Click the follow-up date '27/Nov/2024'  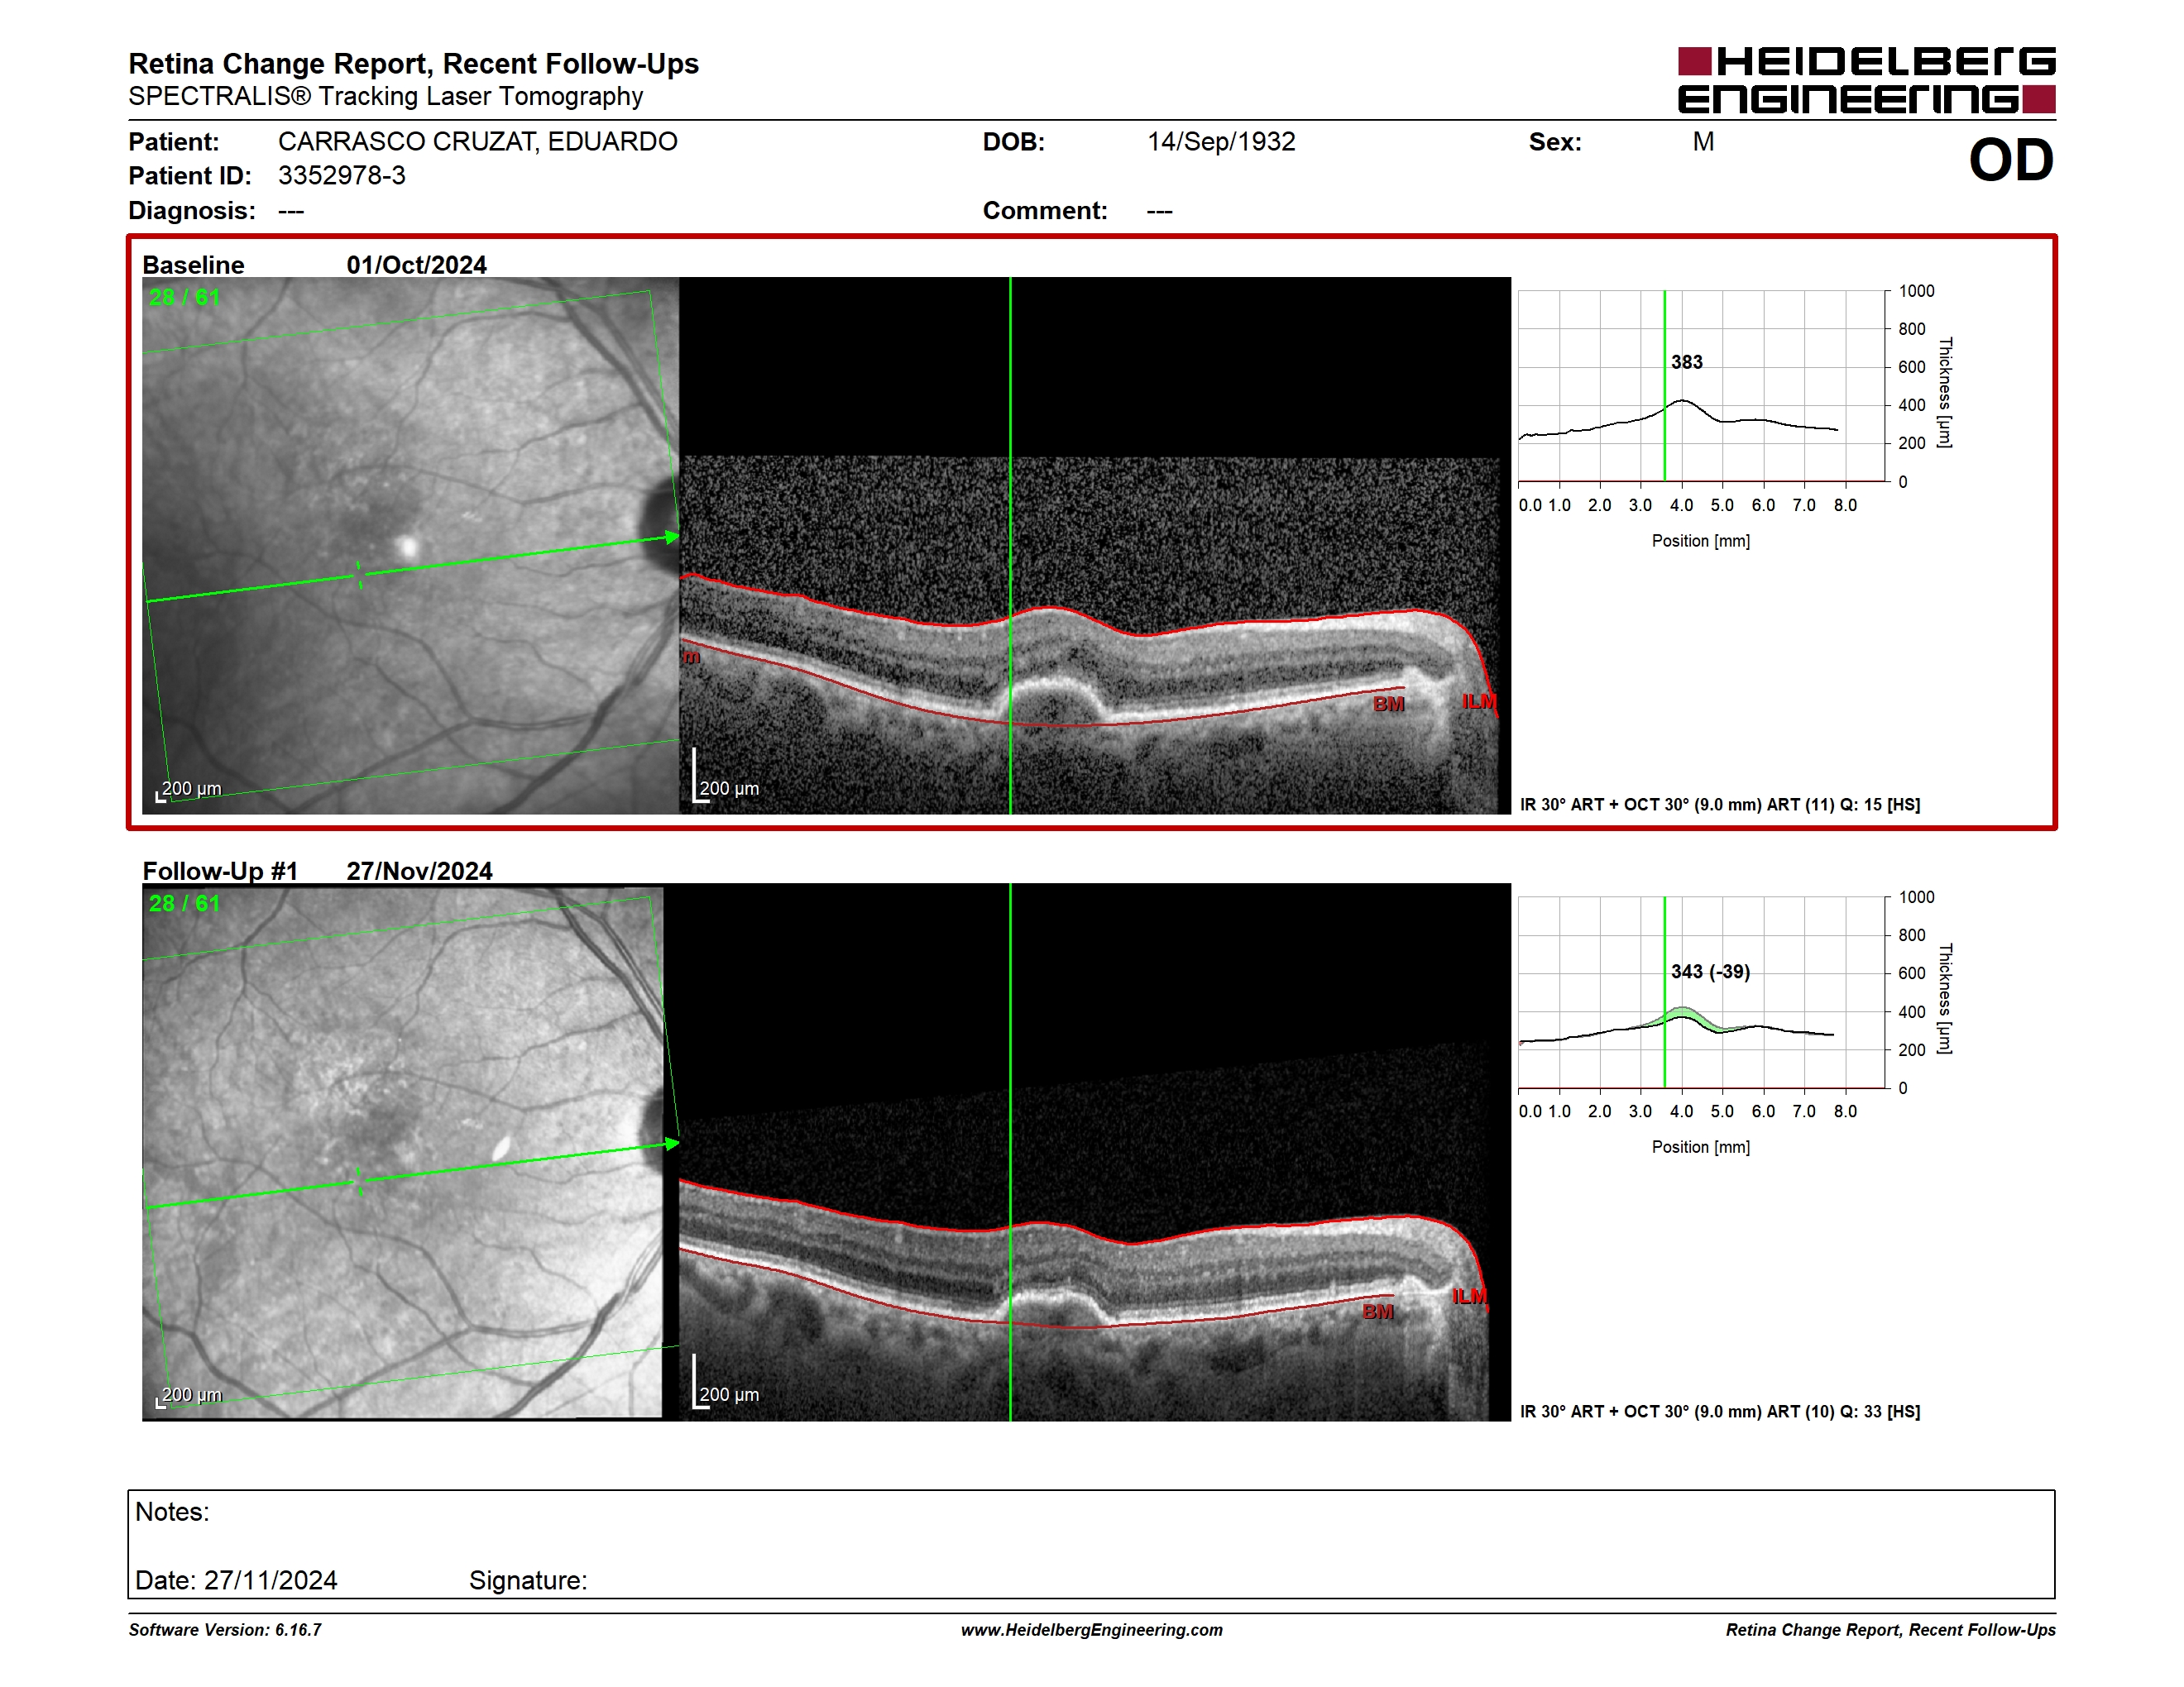[419, 872]
